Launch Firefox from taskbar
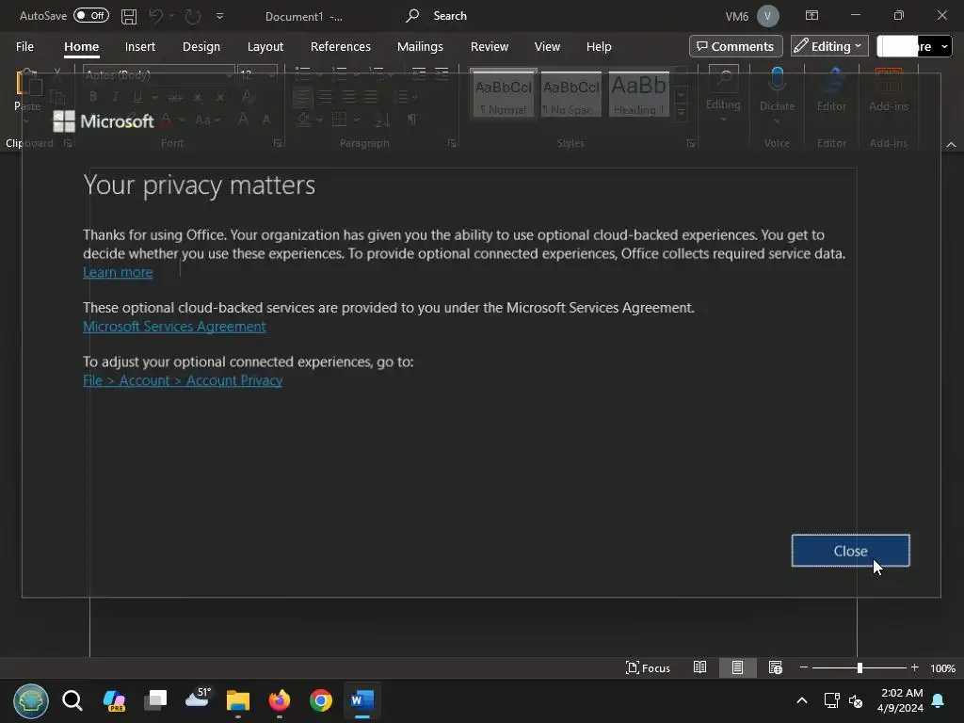 [279, 700]
